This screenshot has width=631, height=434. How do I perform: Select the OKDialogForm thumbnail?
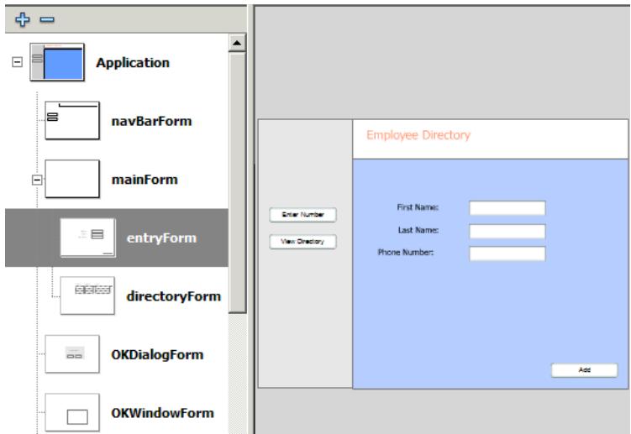[72, 354]
